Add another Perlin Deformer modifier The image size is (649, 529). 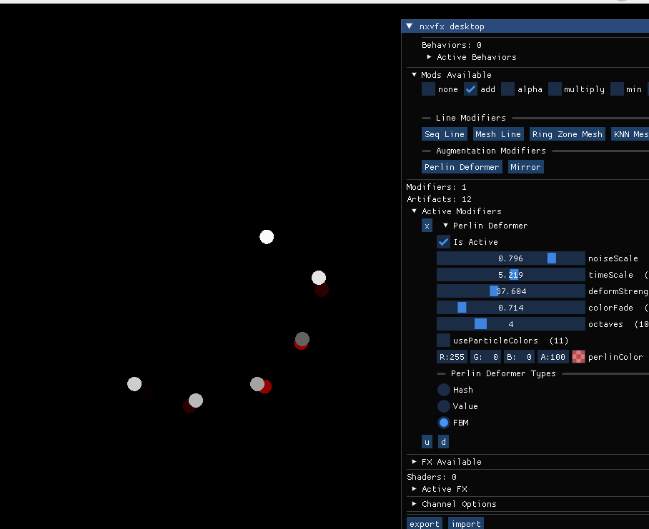point(462,166)
